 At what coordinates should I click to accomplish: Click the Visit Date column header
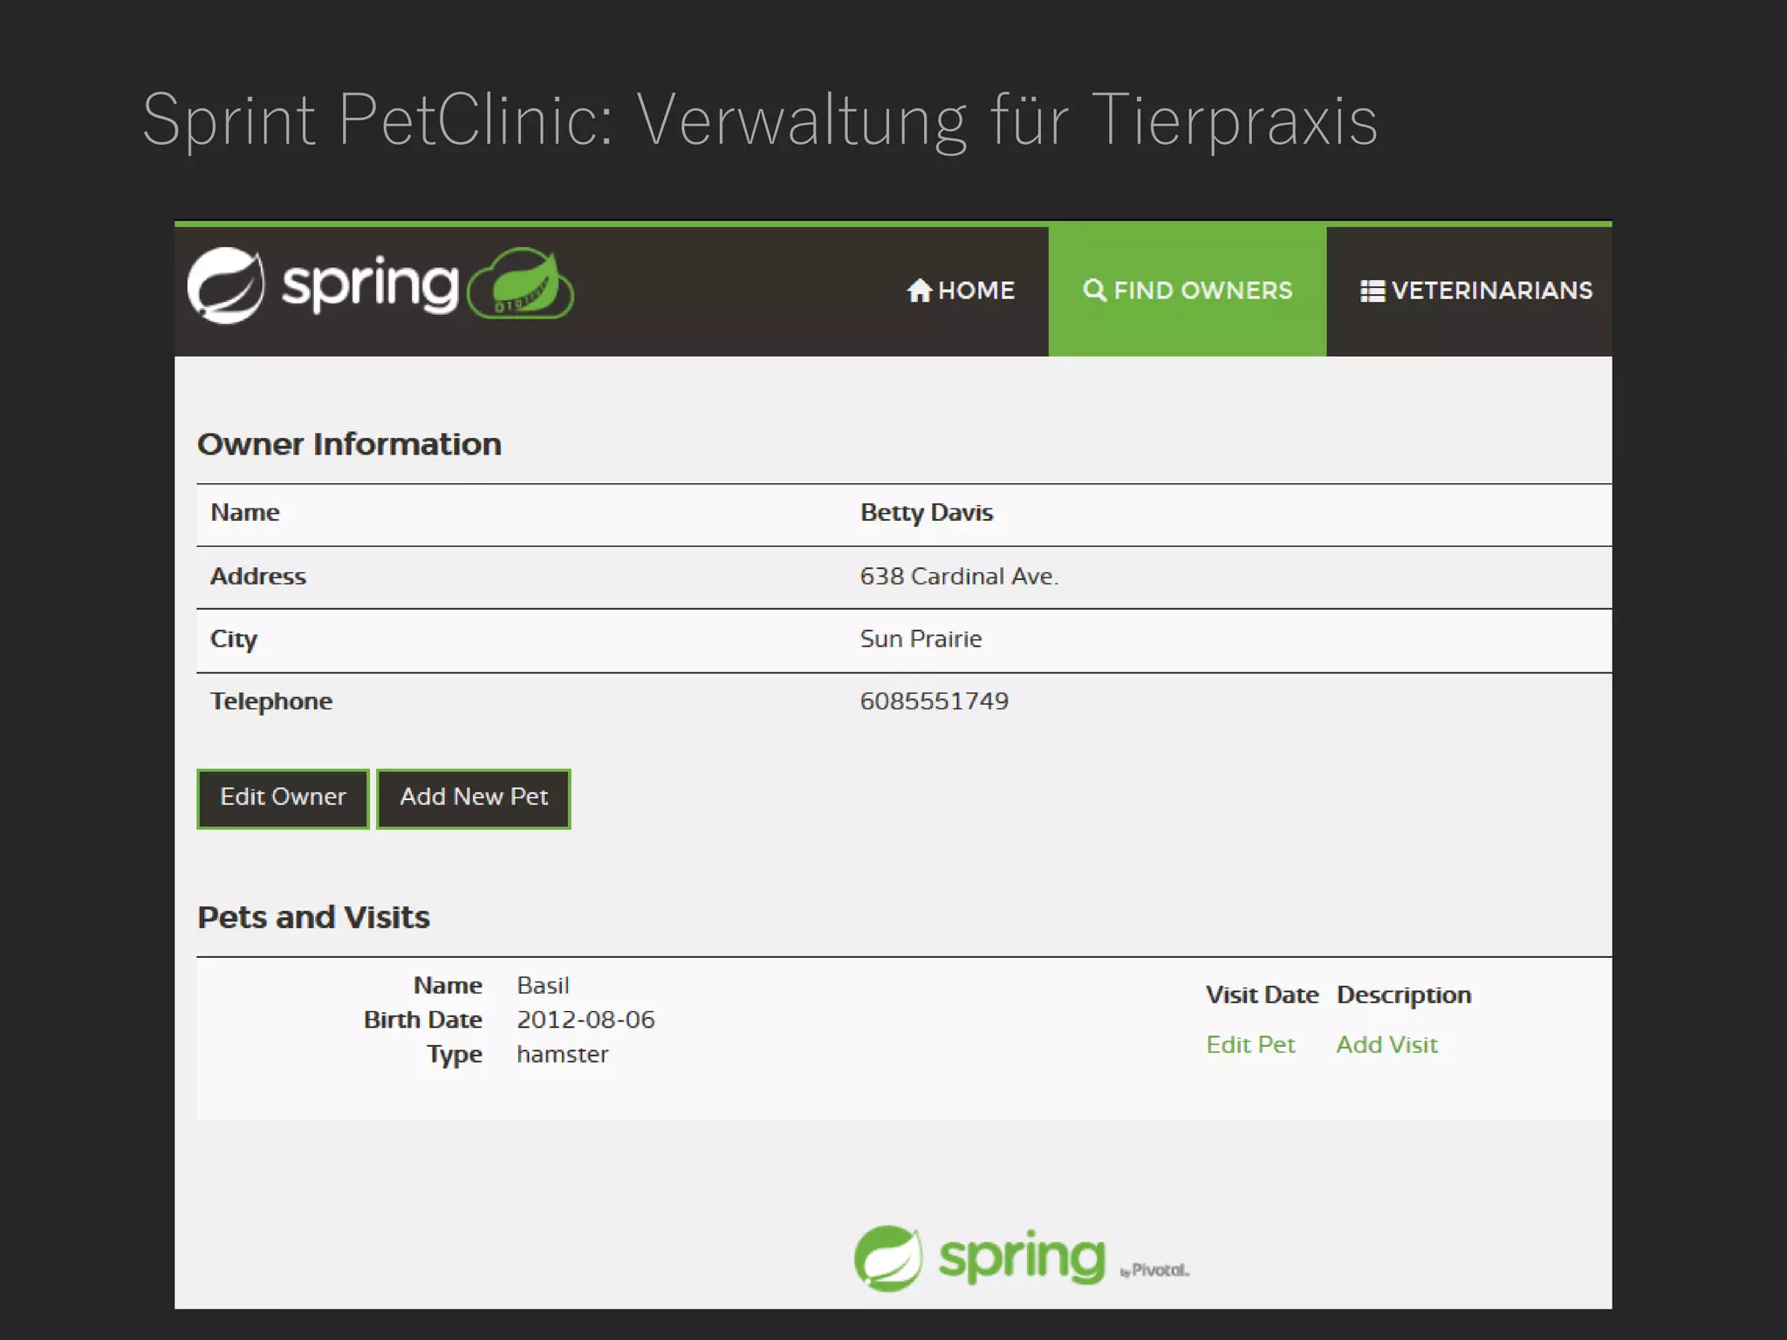(x=1262, y=995)
